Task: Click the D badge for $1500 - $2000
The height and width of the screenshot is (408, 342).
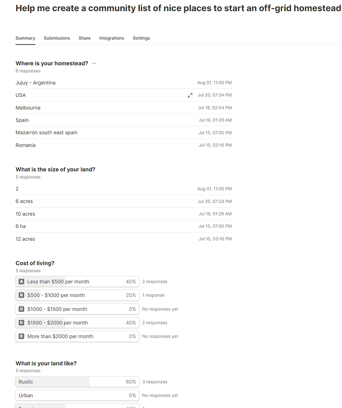Action: click(x=22, y=323)
